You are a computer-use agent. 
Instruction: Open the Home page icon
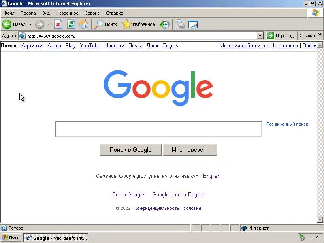pyautogui.click(x=84, y=24)
